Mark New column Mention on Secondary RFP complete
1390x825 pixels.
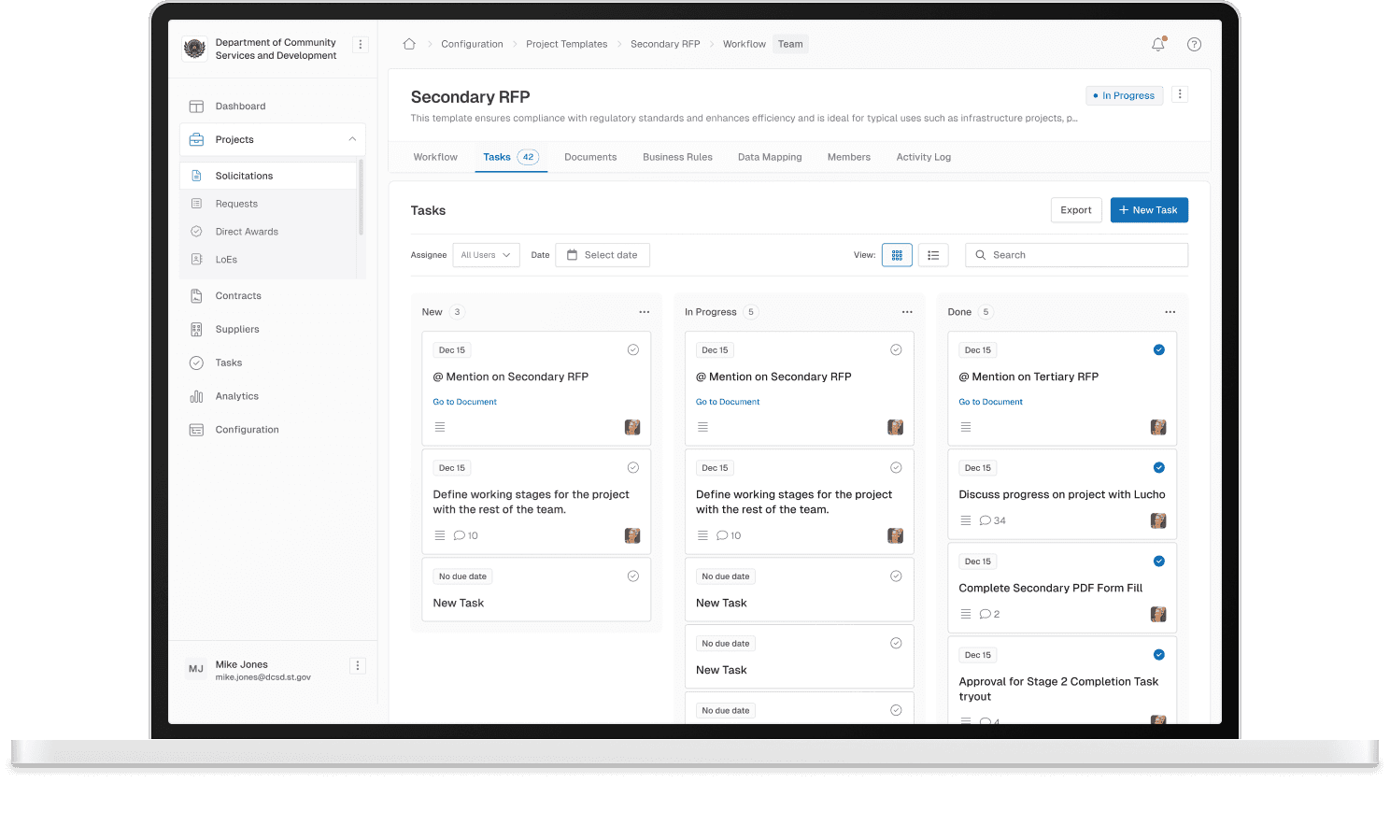point(633,349)
